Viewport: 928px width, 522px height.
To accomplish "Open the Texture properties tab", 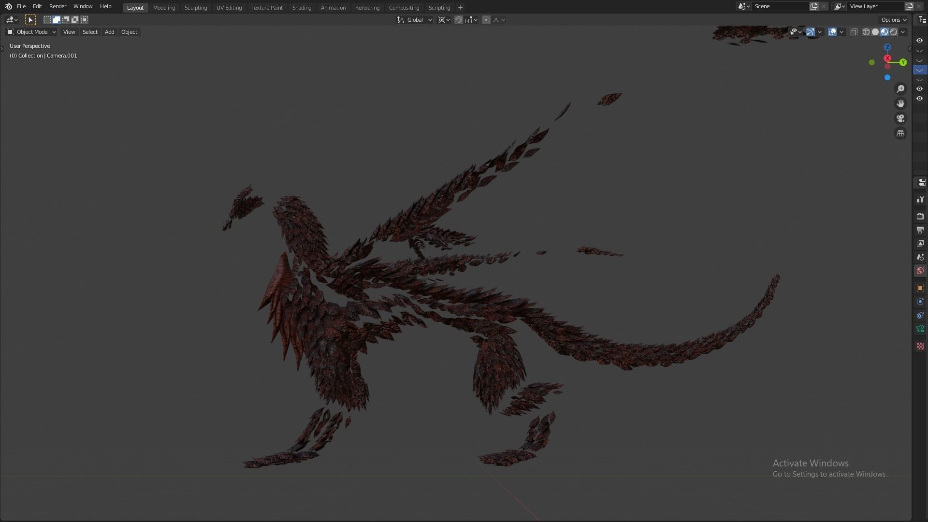I will [x=920, y=346].
